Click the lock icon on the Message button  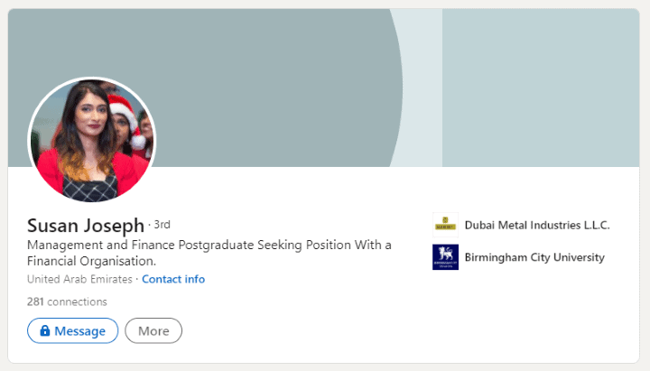(x=45, y=330)
